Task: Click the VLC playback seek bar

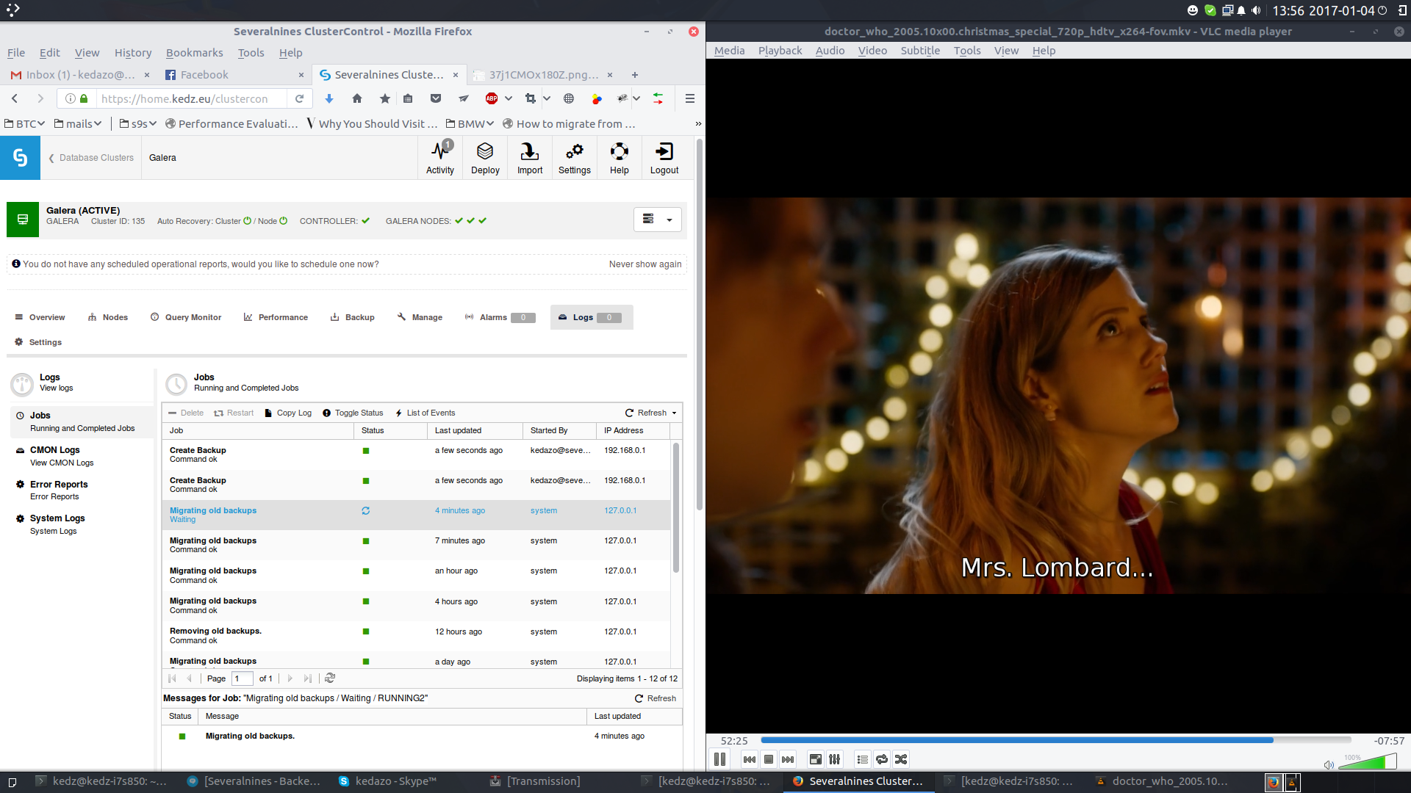Action: click(x=1056, y=740)
